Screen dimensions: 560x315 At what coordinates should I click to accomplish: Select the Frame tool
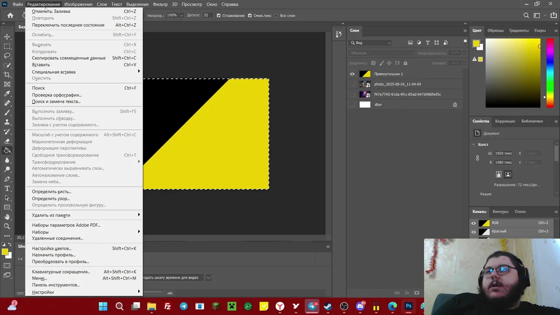[x=7, y=84]
